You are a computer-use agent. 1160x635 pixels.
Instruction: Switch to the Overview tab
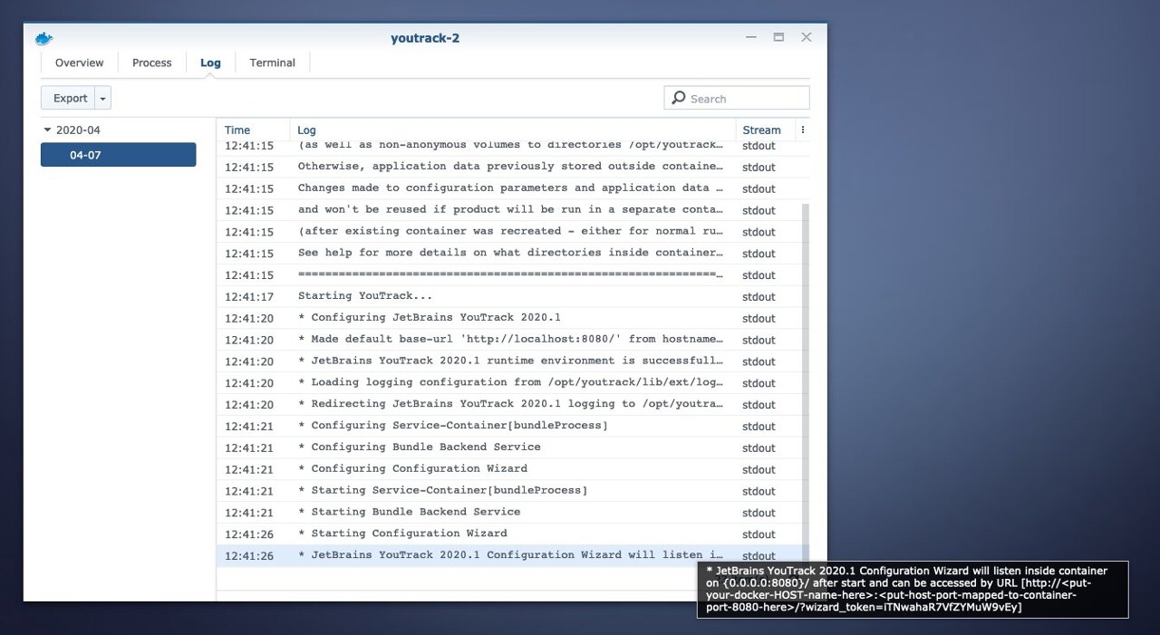pos(80,63)
